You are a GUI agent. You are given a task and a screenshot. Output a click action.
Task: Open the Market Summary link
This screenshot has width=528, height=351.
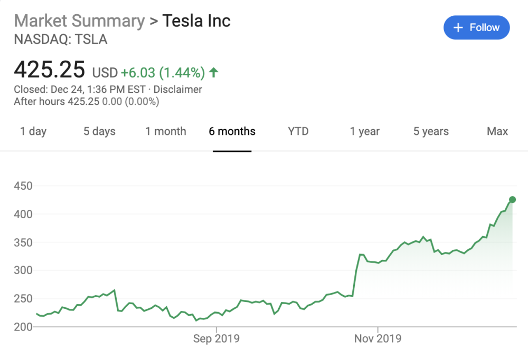pyautogui.click(x=79, y=21)
